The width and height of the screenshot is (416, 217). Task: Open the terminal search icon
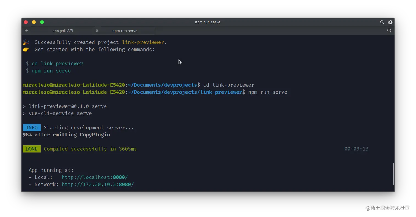pyautogui.click(x=382, y=22)
